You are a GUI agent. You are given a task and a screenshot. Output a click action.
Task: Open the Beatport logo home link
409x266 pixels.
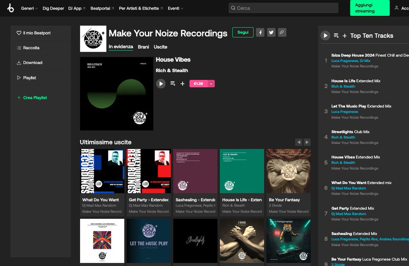coord(11,8)
